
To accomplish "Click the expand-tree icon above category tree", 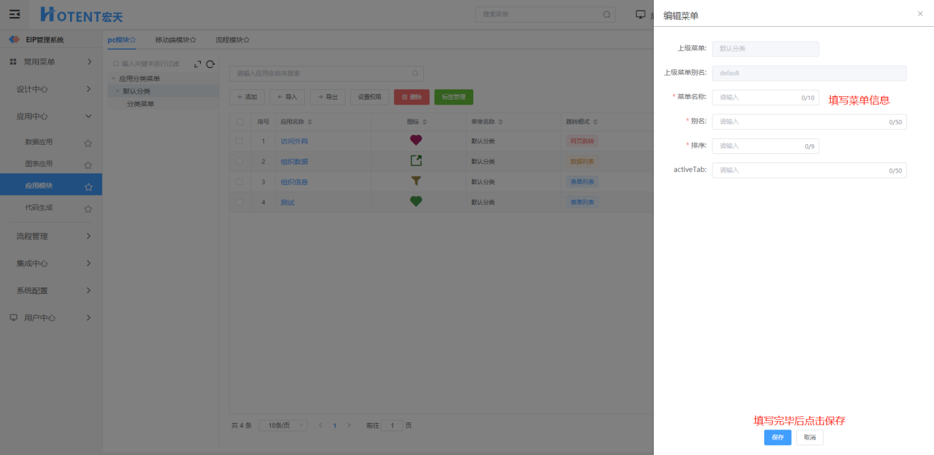I will (x=197, y=64).
